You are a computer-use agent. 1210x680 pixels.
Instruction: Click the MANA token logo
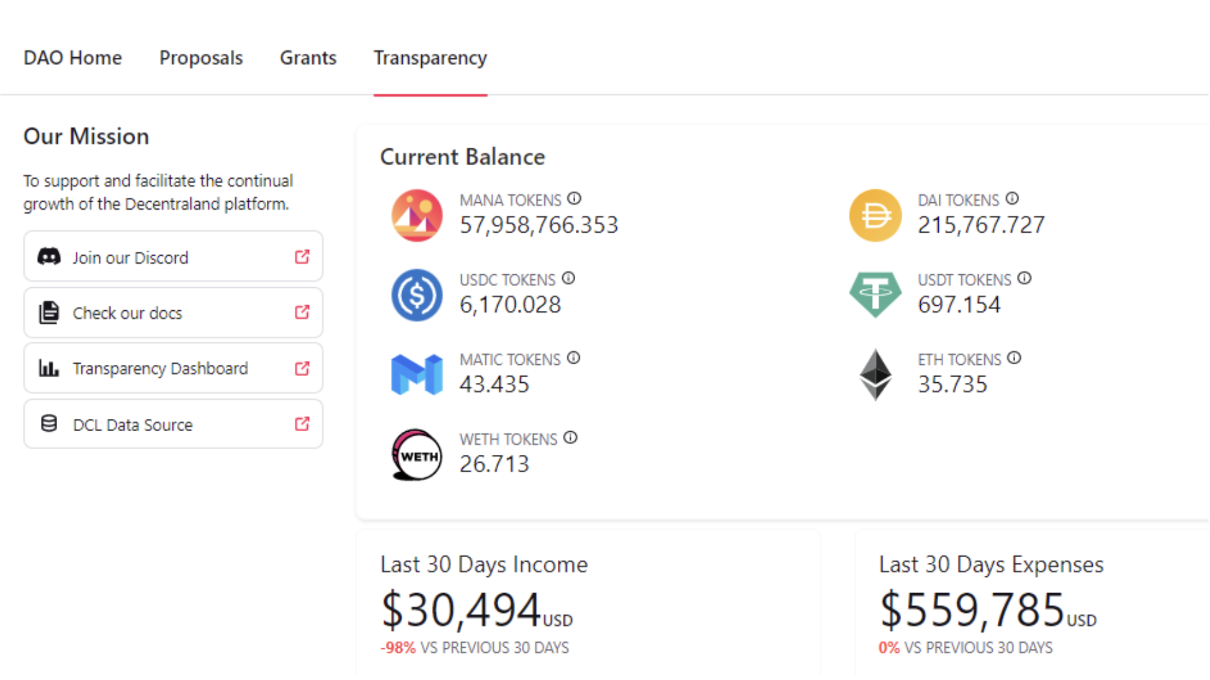pyautogui.click(x=417, y=215)
